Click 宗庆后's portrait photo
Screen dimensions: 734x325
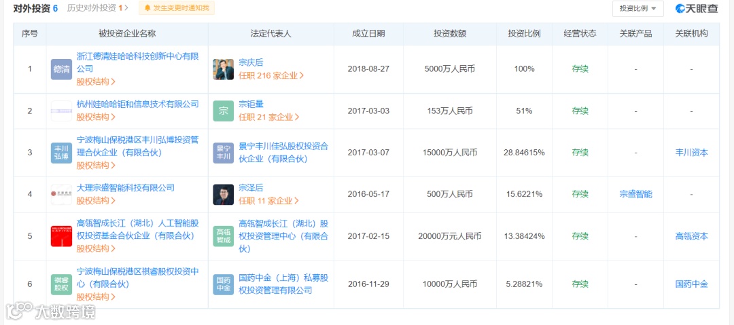[224, 69]
